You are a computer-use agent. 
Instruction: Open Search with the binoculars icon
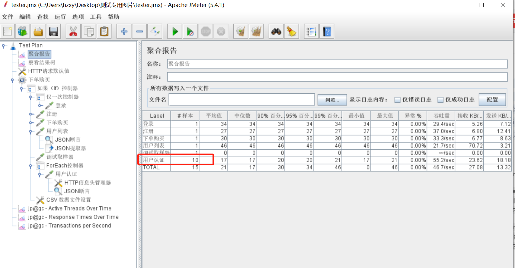[276, 31]
